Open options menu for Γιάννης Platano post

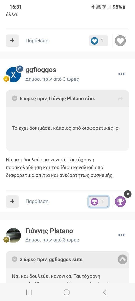(x=121, y=235)
